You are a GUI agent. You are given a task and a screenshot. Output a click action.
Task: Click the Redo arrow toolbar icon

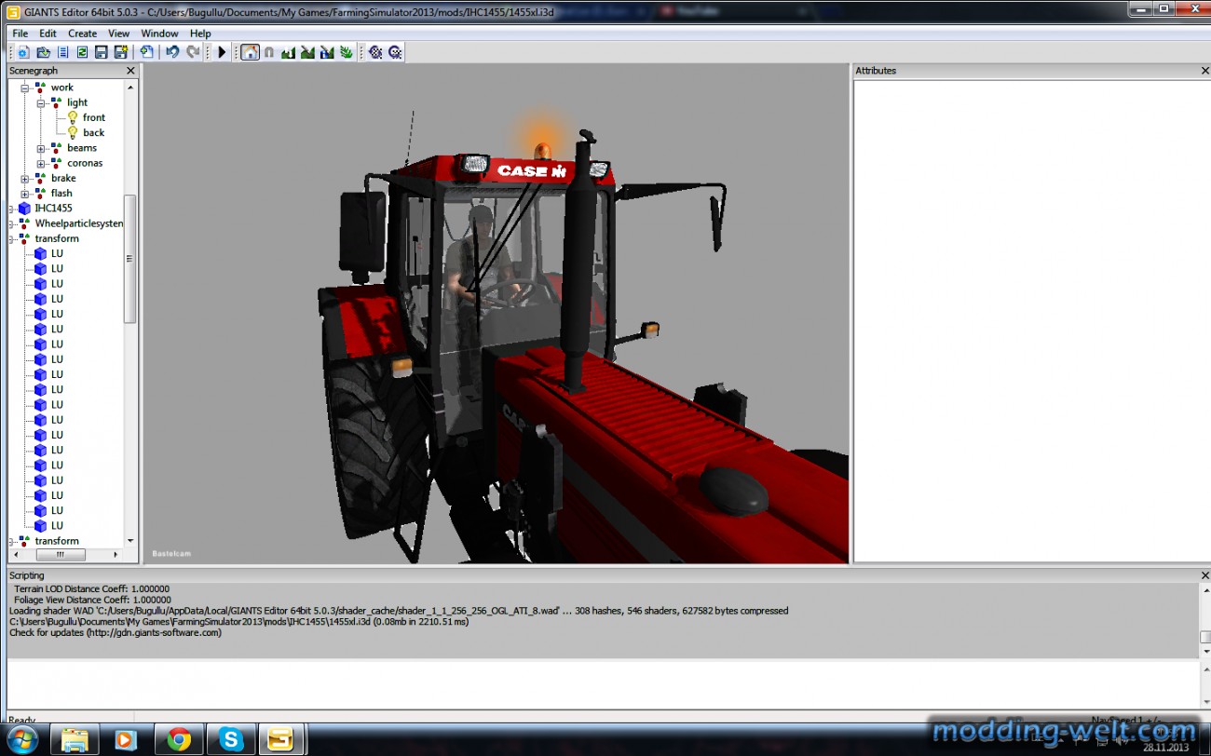tap(193, 52)
